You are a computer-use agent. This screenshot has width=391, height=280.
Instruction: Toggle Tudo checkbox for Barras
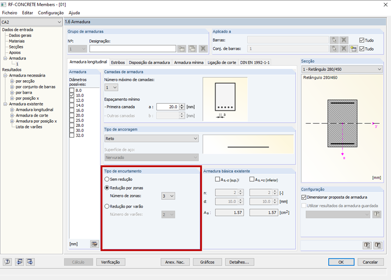[x=362, y=40]
